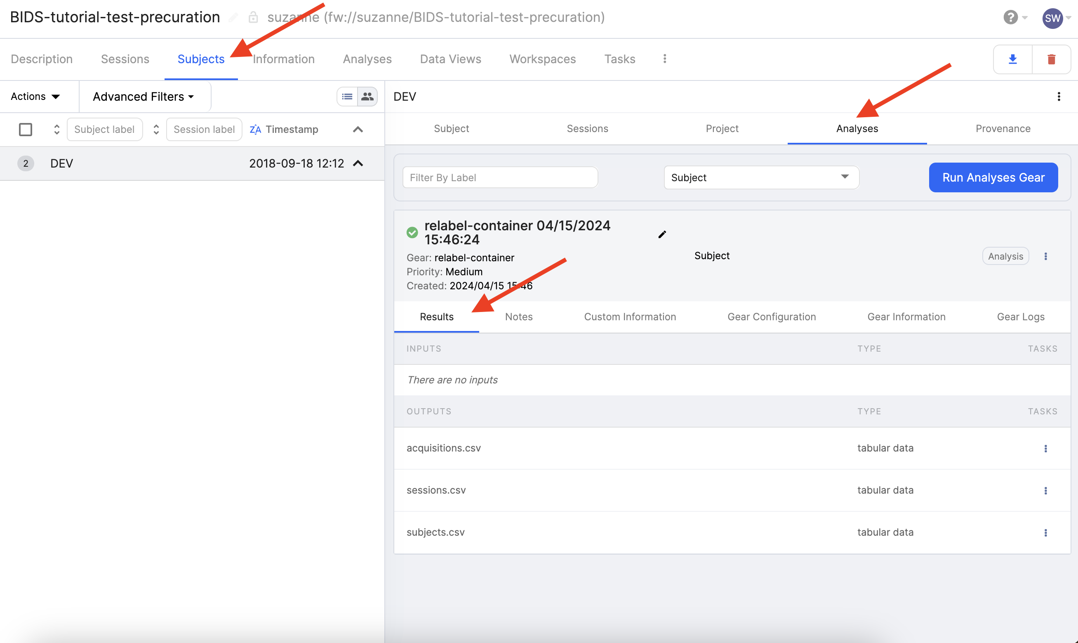Open relabel-container analysis three-dot menu

1045,256
